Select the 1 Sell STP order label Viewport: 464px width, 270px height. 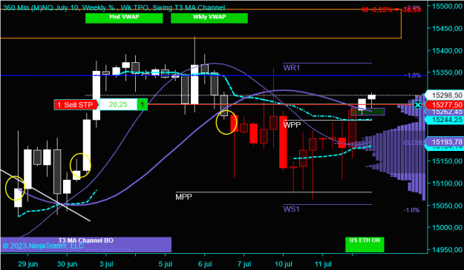tap(76, 104)
